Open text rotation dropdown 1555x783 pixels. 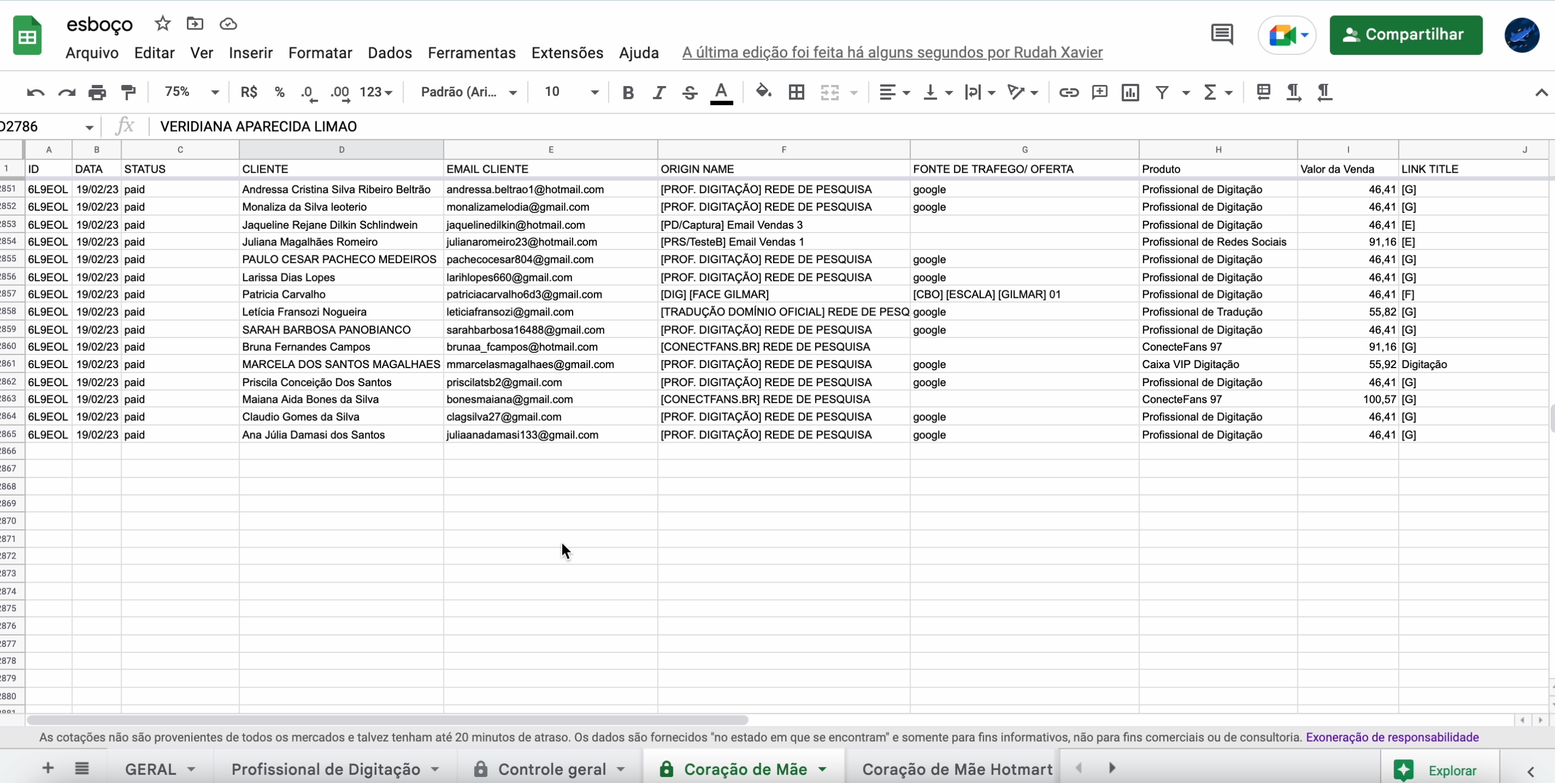pyautogui.click(x=1023, y=93)
